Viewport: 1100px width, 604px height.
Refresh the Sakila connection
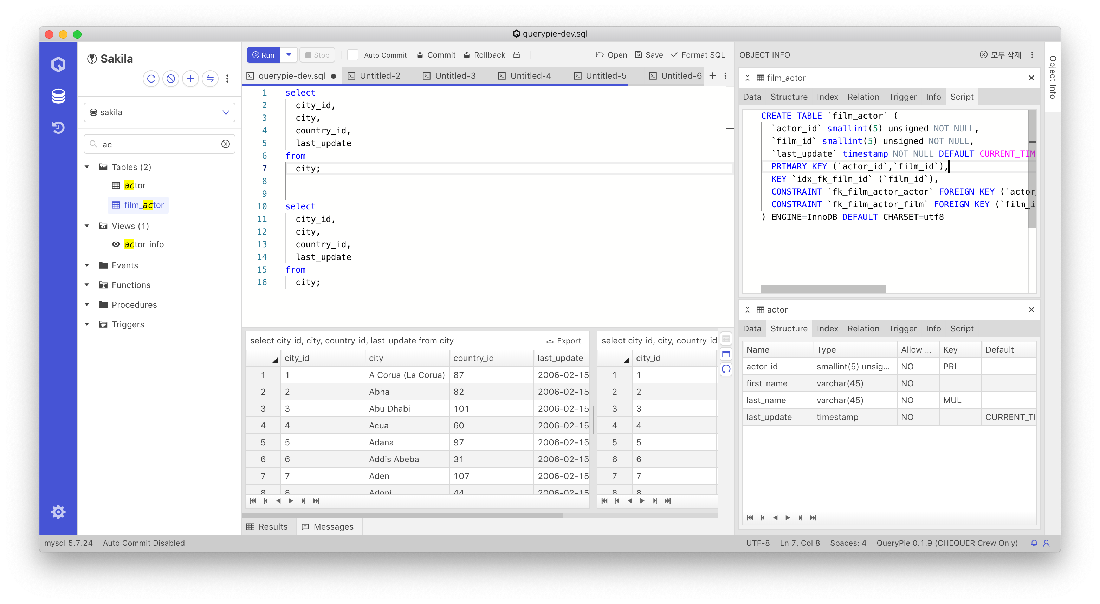(151, 79)
